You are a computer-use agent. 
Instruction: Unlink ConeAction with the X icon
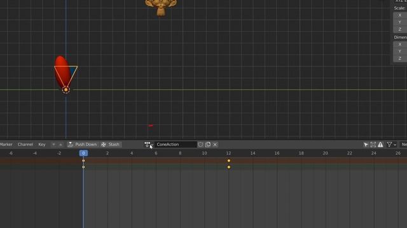[x=215, y=144]
